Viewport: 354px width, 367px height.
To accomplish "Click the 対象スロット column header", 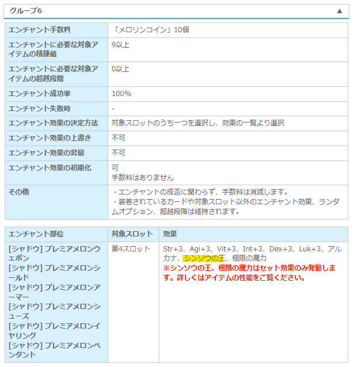I will (132, 234).
